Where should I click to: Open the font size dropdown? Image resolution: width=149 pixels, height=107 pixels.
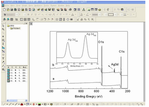[x=25, y=15]
